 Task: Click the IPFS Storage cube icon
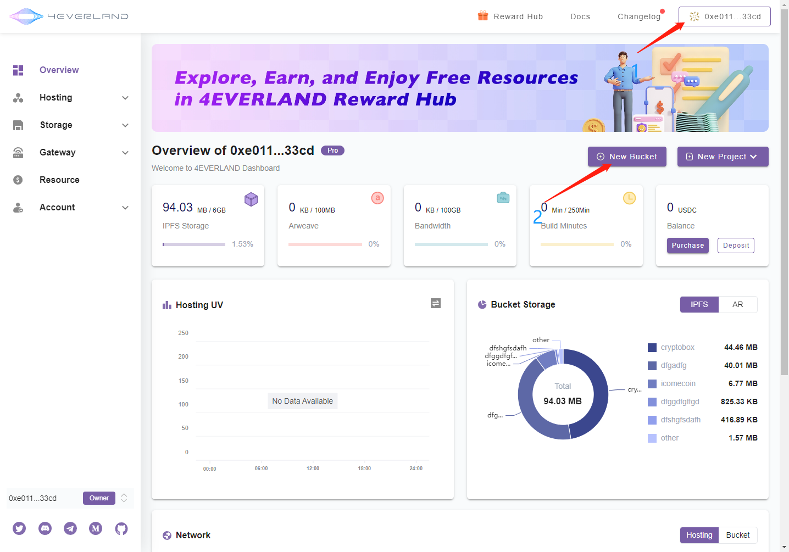click(x=251, y=199)
